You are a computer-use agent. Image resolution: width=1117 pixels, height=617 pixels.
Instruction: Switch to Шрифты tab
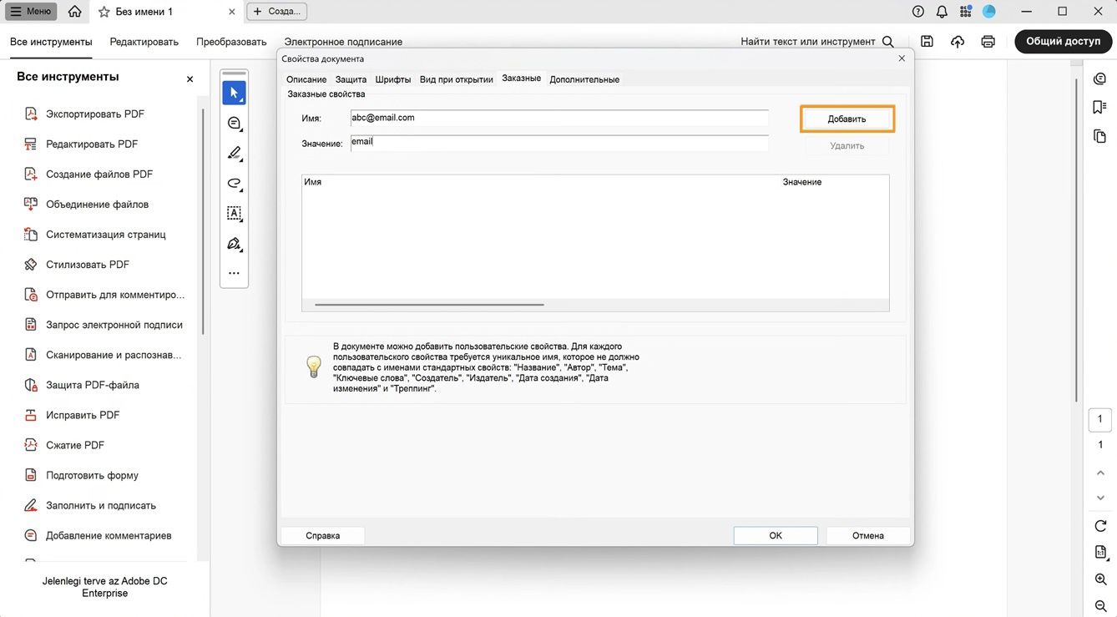point(393,79)
